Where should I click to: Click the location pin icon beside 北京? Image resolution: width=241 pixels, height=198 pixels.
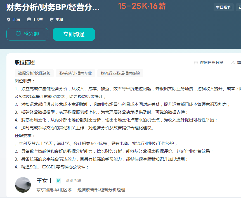(9, 20)
